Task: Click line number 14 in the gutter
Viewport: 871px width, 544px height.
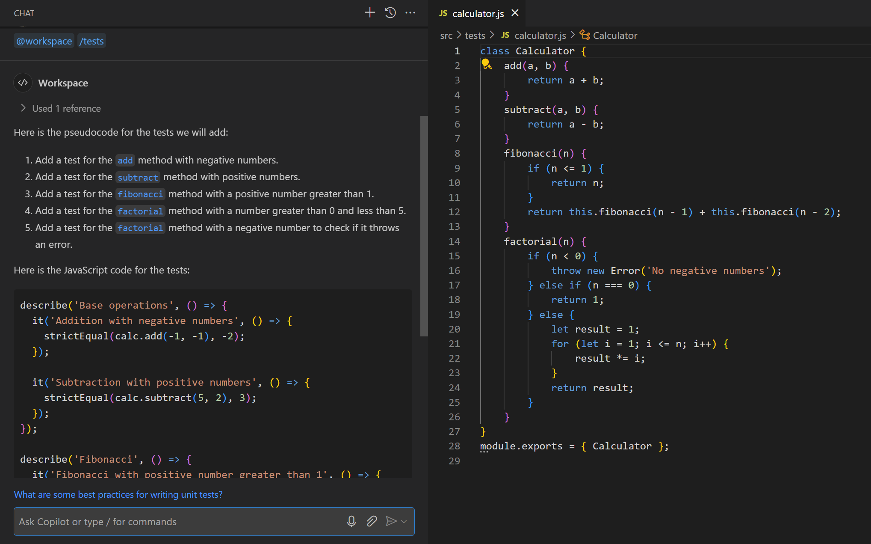Action: point(454,241)
